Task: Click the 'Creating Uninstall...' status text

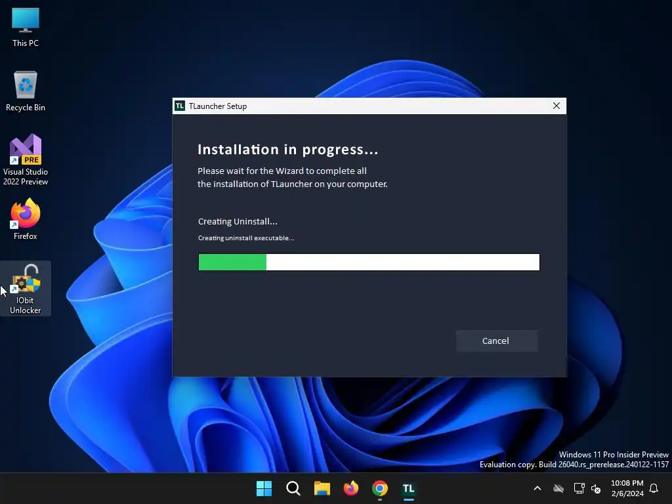Action: point(238,222)
